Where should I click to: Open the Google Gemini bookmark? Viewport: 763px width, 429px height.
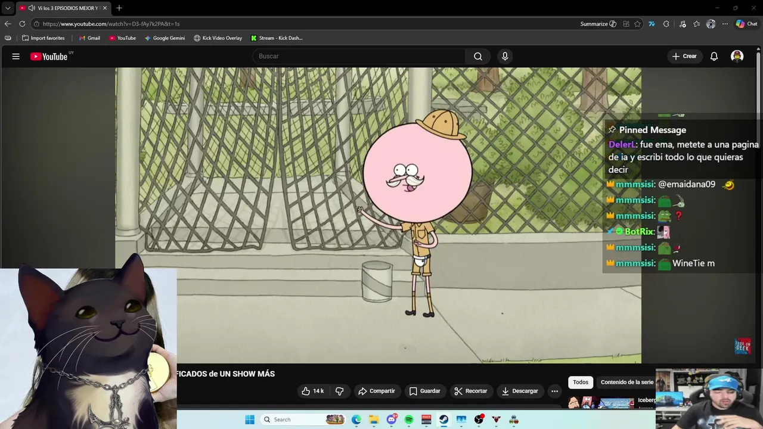coord(165,38)
